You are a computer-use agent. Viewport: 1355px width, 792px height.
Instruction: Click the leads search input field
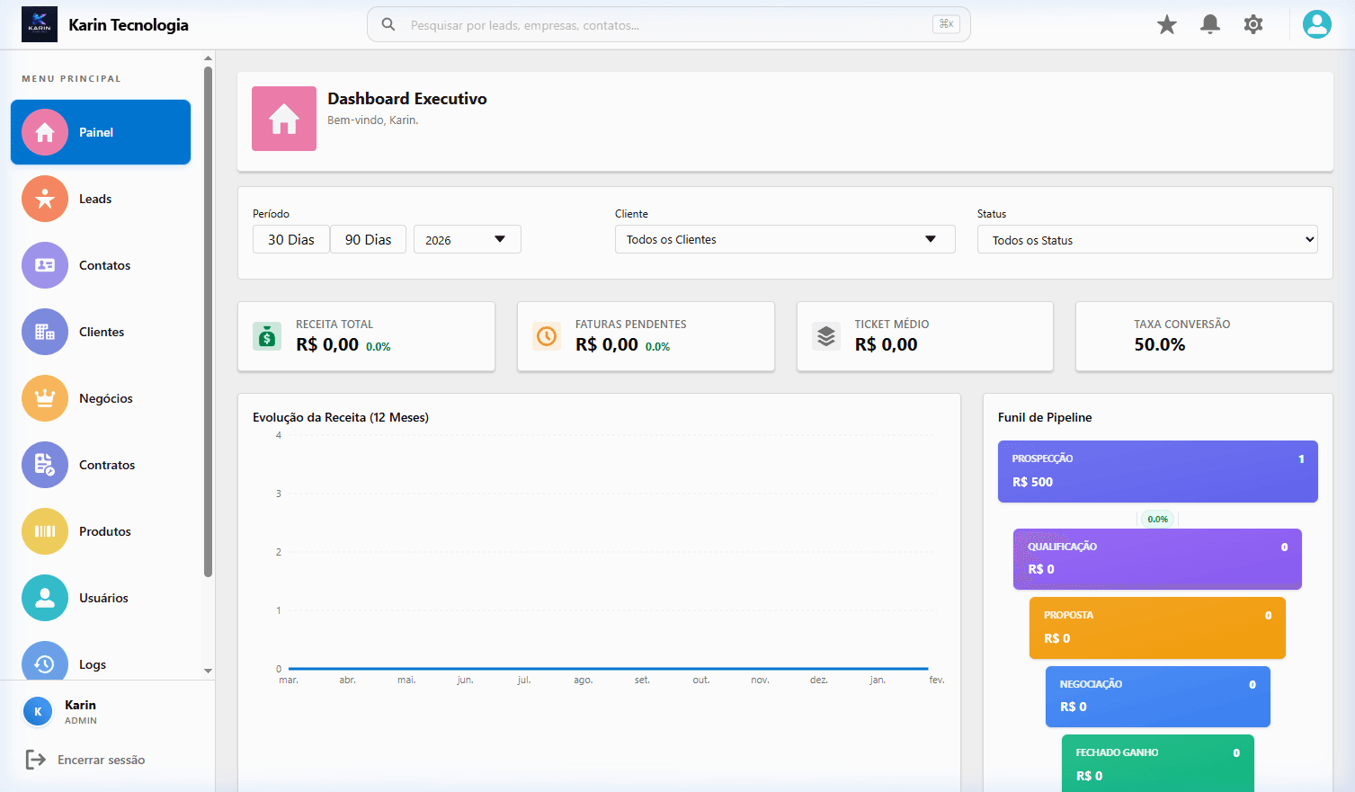(667, 24)
